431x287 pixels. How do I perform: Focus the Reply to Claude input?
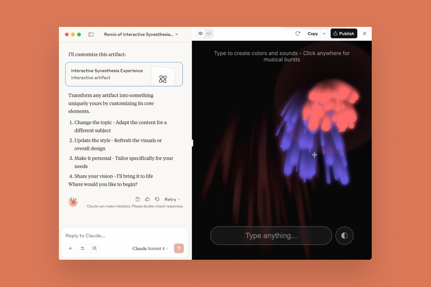click(124, 236)
